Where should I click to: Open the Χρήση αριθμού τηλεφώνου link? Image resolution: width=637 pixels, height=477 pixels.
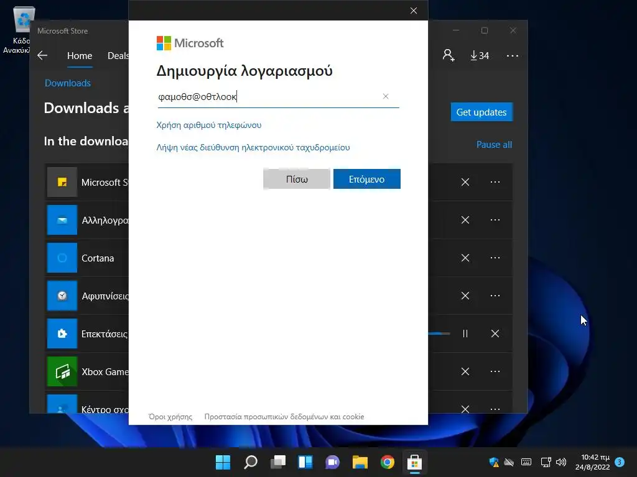point(209,125)
